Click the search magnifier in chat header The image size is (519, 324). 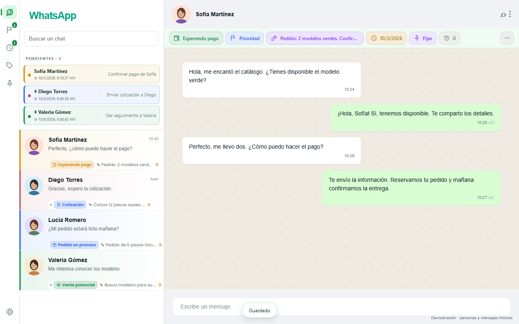(503, 15)
